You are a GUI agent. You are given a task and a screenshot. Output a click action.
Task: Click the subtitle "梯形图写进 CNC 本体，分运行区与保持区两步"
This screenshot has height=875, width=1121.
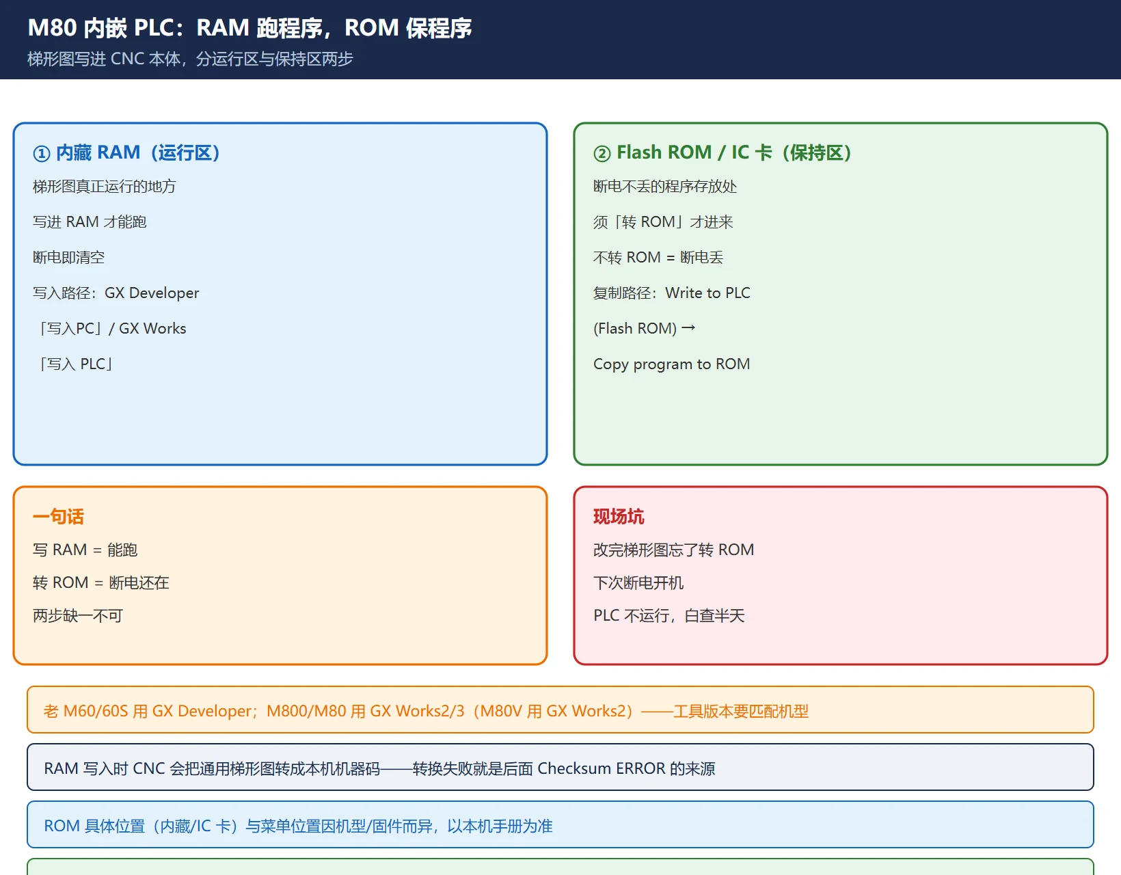(x=190, y=59)
